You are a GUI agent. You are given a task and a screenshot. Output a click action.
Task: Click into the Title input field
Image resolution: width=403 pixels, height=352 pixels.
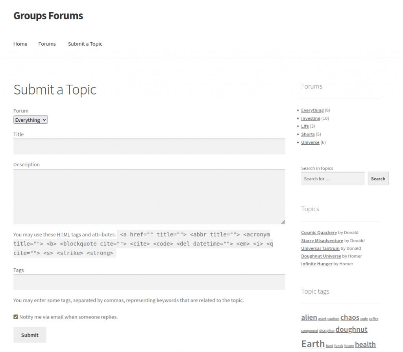pyautogui.click(x=149, y=147)
